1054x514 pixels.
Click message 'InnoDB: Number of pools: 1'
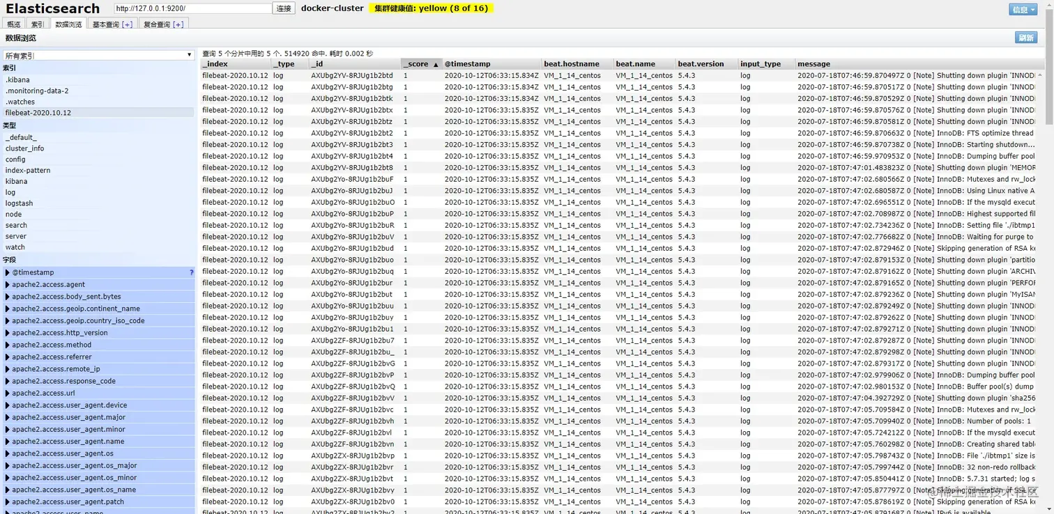pyautogui.click(x=914, y=421)
